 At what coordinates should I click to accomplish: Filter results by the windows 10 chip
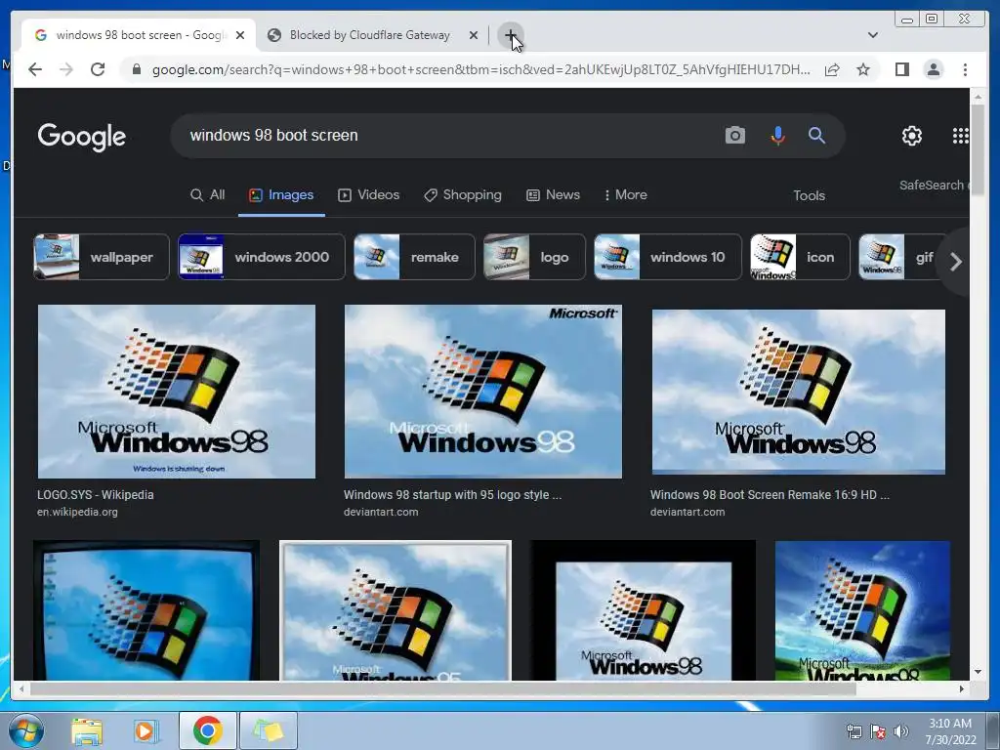[668, 257]
